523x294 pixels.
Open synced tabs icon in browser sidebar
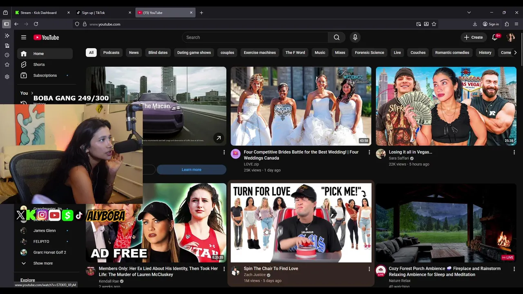pos(7,45)
